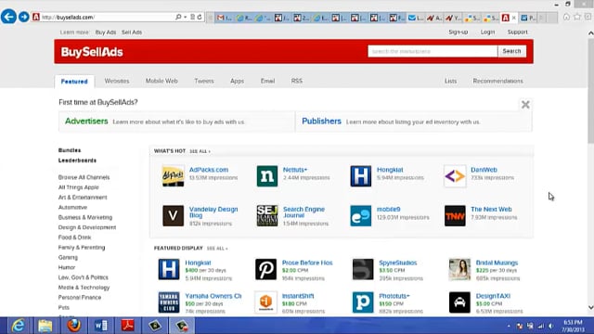Click the BuySellAds logo
The height and width of the screenshot is (334, 594).
tap(92, 52)
